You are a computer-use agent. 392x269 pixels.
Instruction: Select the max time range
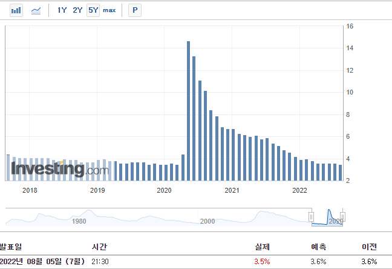[x=109, y=10]
